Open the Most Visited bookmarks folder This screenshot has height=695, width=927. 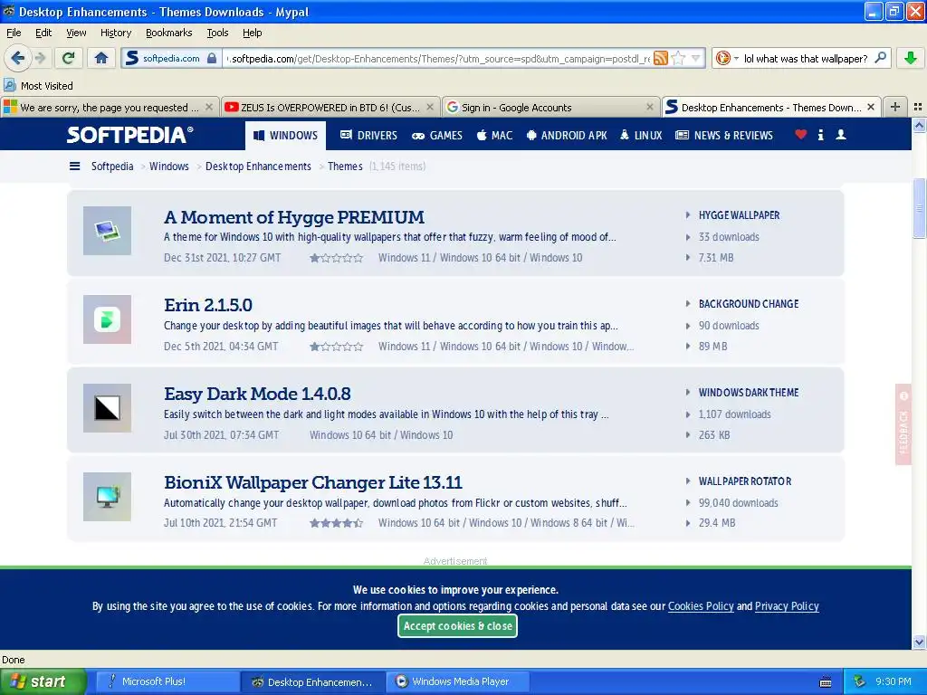click(x=39, y=86)
